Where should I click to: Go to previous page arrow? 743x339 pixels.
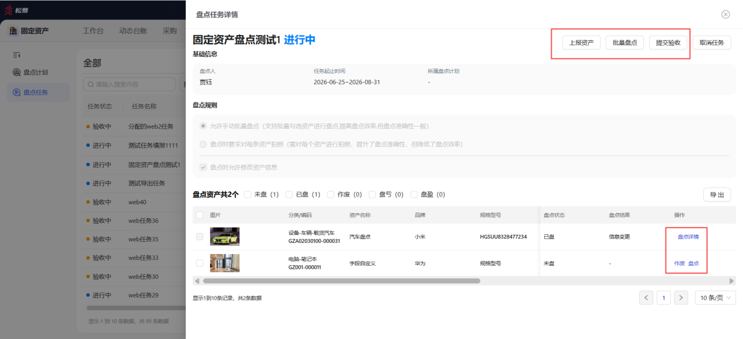pyautogui.click(x=646, y=297)
